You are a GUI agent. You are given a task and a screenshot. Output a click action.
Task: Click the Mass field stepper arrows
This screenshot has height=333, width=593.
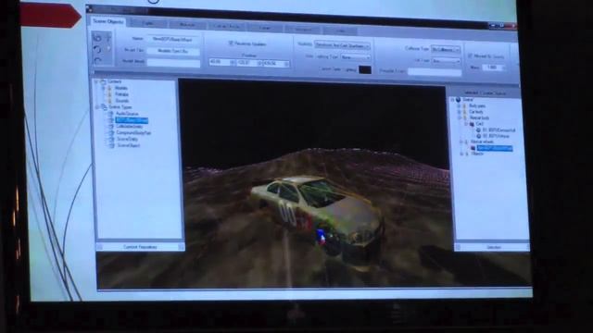click(504, 68)
